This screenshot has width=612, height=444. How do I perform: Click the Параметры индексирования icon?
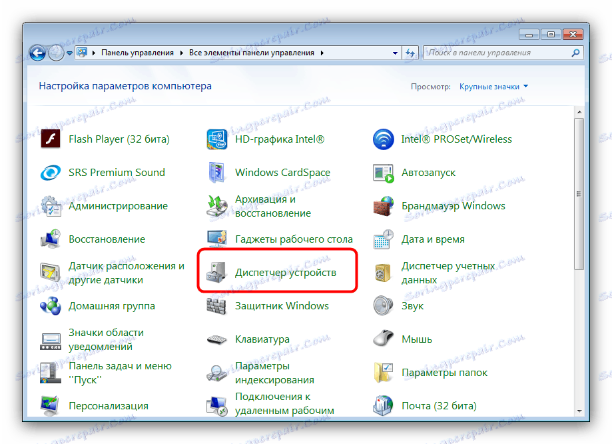click(216, 373)
